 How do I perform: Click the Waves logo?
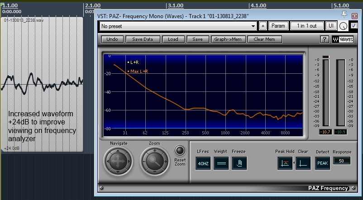point(343,39)
